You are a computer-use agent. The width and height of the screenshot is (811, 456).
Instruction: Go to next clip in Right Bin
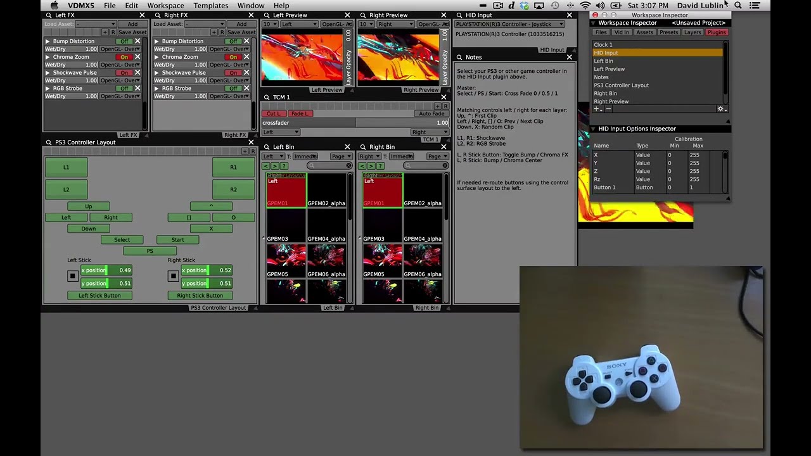tap(371, 166)
